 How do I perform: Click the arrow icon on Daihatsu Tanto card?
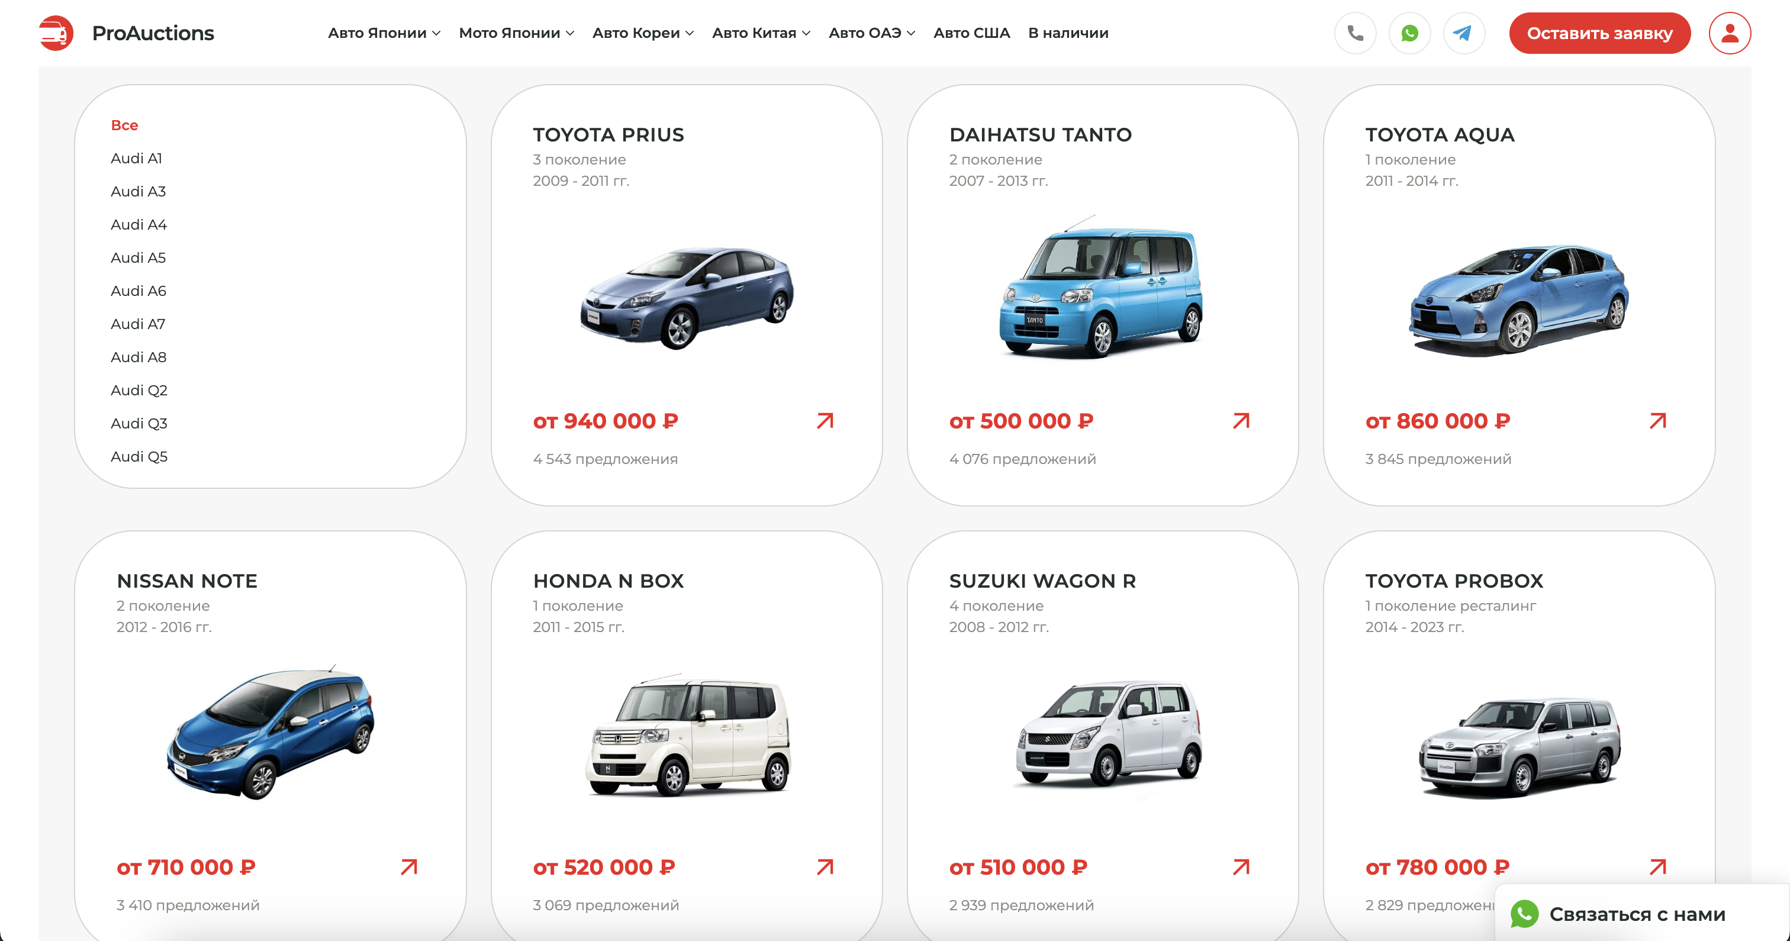point(1241,420)
